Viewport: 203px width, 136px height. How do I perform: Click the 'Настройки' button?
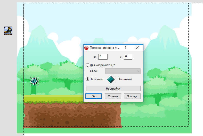click(113, 89)
